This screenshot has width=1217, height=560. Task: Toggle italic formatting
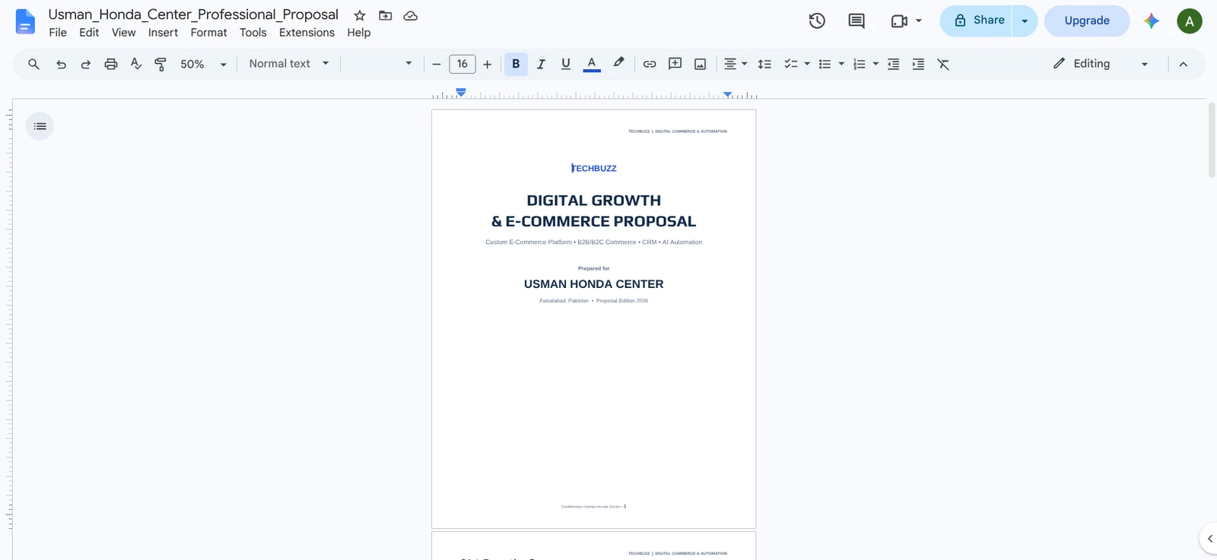tap(541, 64)
